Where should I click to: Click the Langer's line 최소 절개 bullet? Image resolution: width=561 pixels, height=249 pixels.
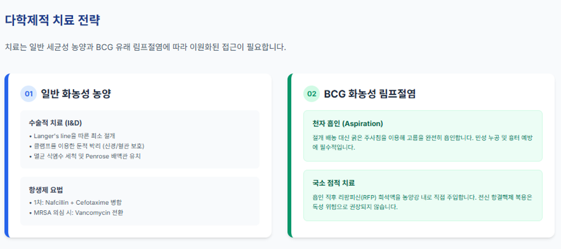point(77,136)
